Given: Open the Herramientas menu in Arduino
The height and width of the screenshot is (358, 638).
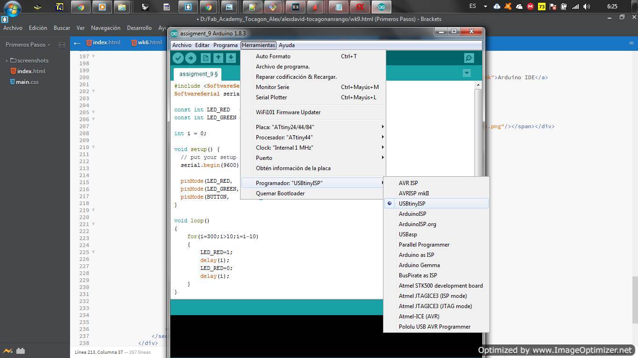Looking at the screenshot, I should coord(258,45).
